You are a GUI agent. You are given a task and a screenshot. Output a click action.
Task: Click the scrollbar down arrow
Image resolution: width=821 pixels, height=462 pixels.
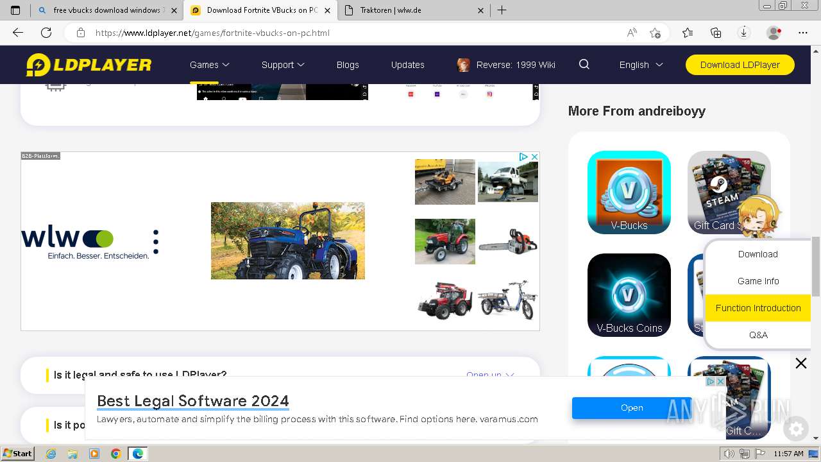816,438
